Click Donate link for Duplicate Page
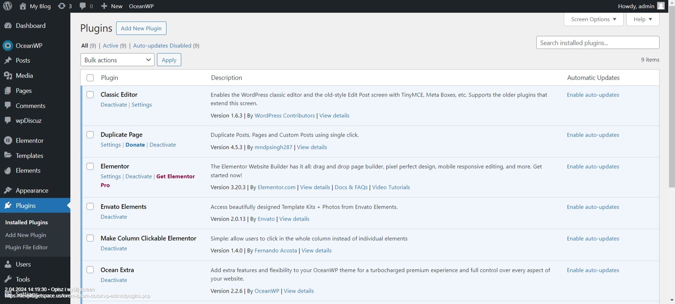 point(135,145)
